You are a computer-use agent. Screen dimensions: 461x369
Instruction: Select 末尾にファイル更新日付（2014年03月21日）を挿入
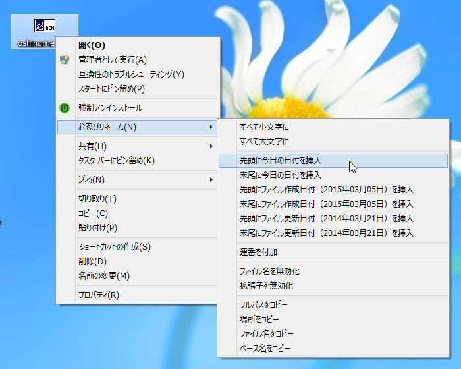333,233
